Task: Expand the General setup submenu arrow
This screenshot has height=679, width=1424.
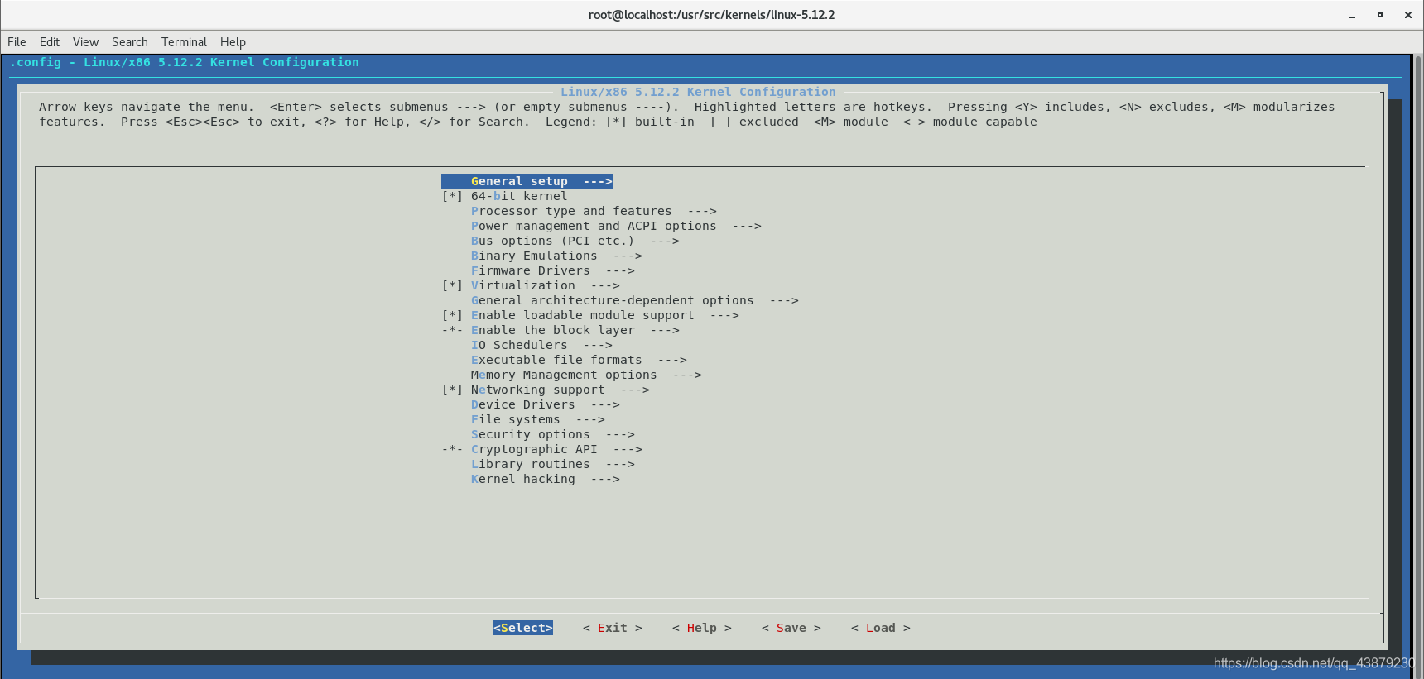Action: coord(598,181)
